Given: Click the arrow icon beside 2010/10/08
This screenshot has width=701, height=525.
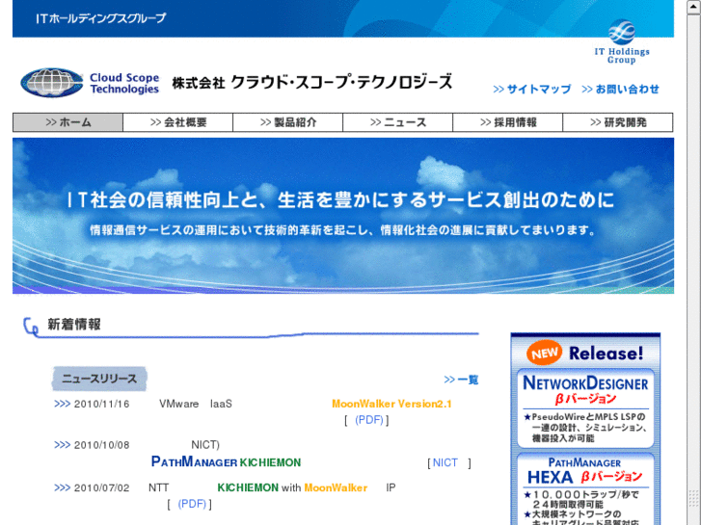Looking at the screenshot, I should point(62,445).
